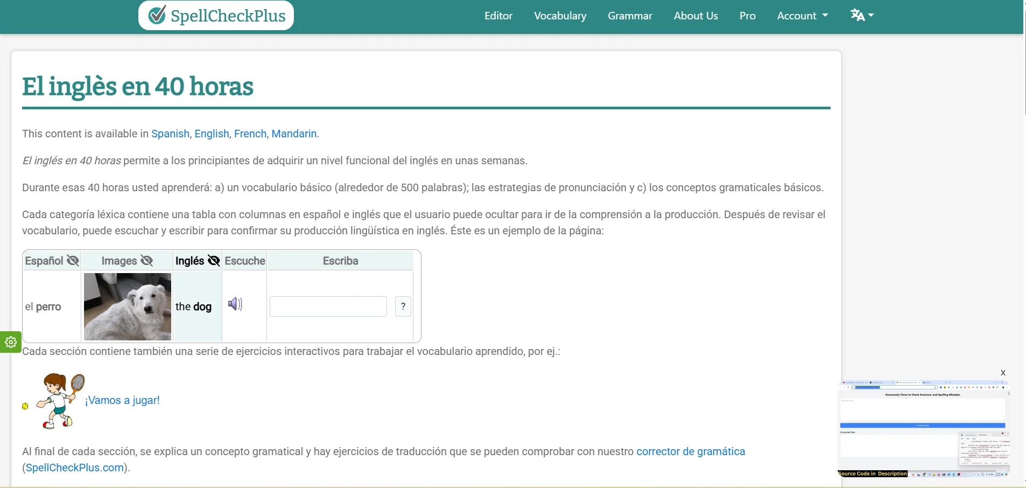Screen dimensions: 1026x488
Task: Click the white dog photo
Action: pyautogui.click(x=128, y=306)
